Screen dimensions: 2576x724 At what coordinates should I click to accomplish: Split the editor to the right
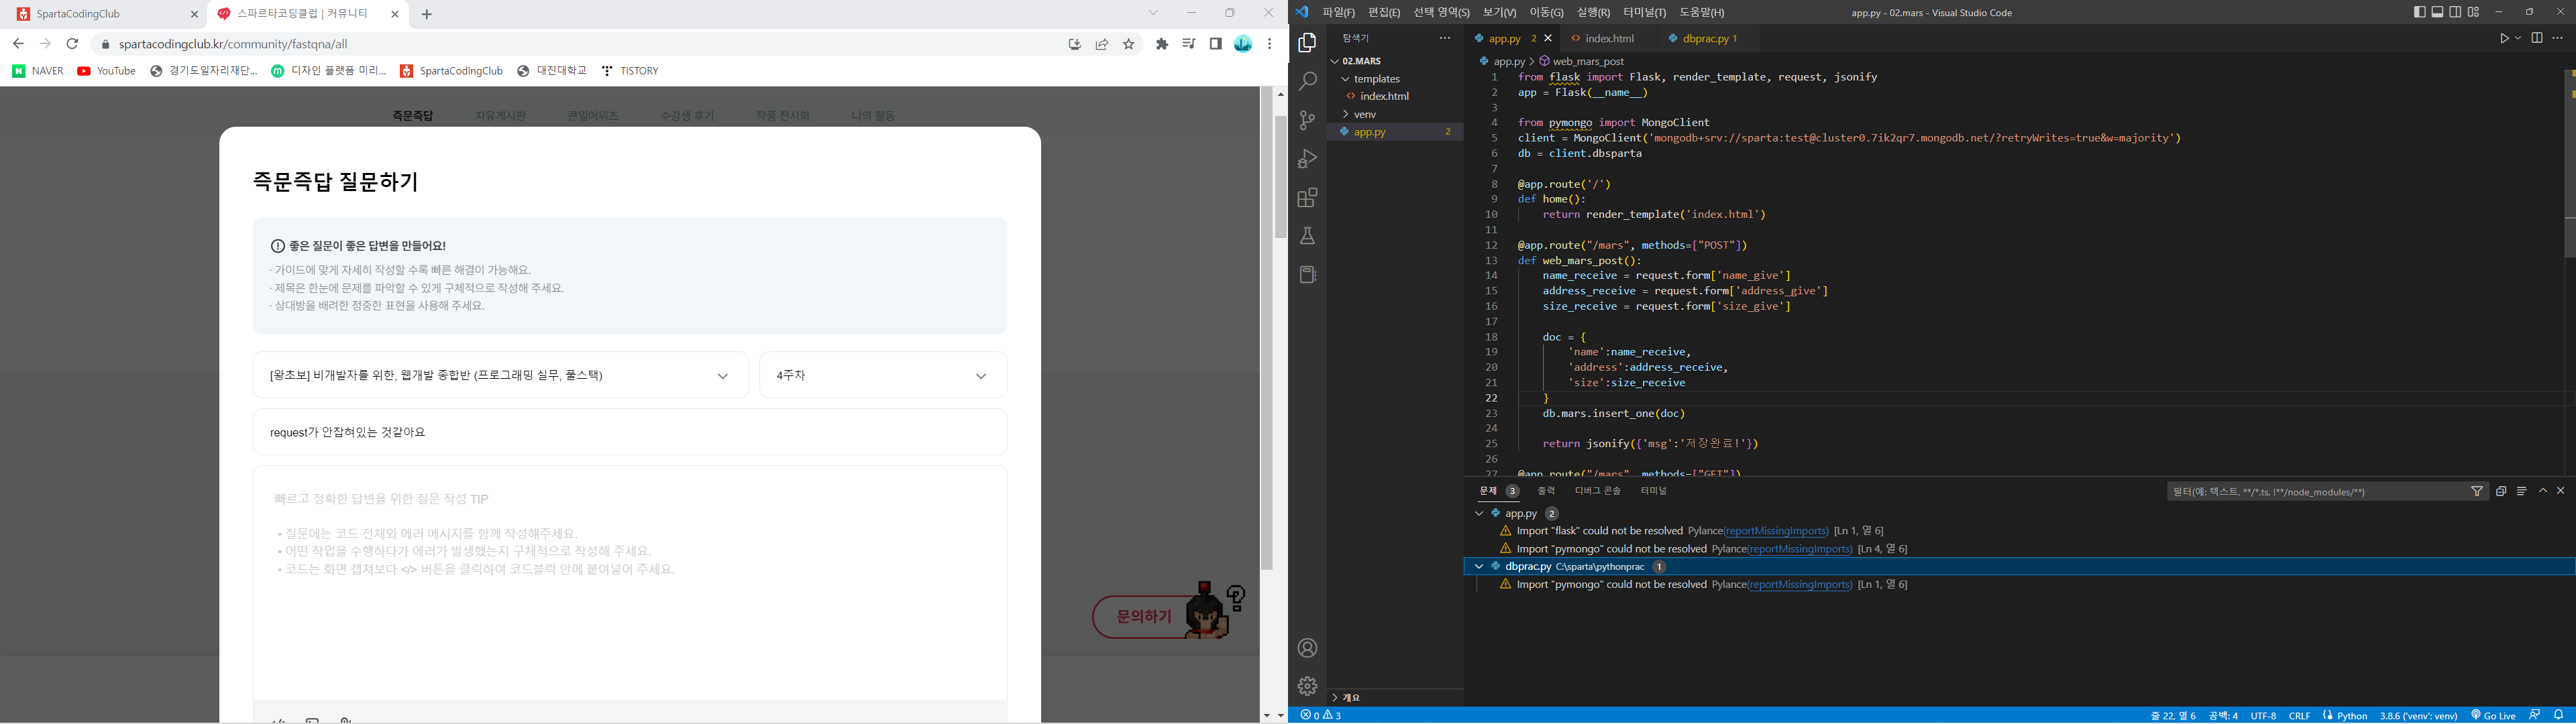pyautogui.click(x=2537, y=38)
